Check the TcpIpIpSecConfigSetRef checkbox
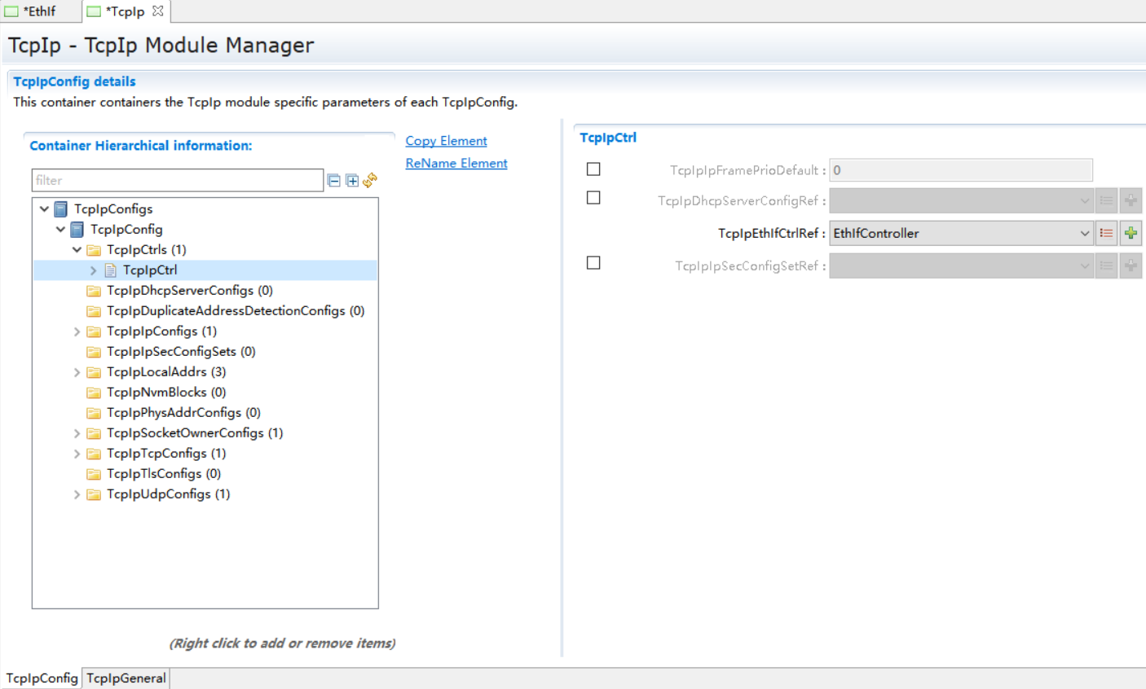The image size is (1146, 689). point(593,263)
